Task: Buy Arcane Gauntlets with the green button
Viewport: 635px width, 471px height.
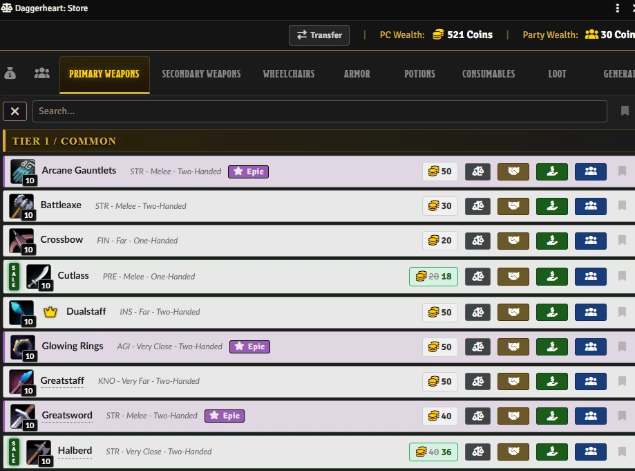Action: (x=551, y=172)
